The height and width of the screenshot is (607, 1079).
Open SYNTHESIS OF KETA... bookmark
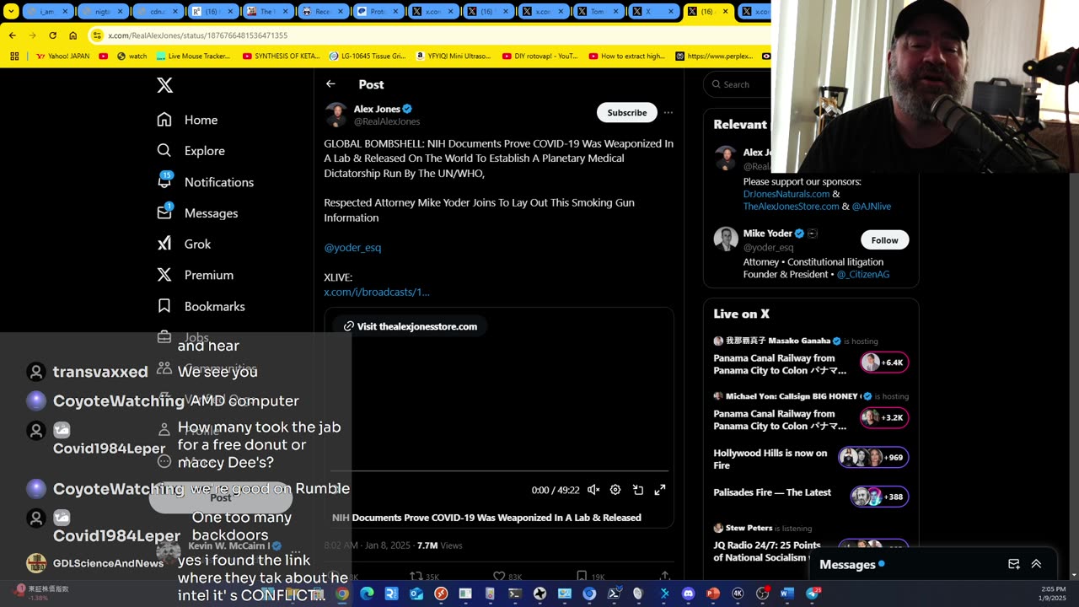[282, 56]
